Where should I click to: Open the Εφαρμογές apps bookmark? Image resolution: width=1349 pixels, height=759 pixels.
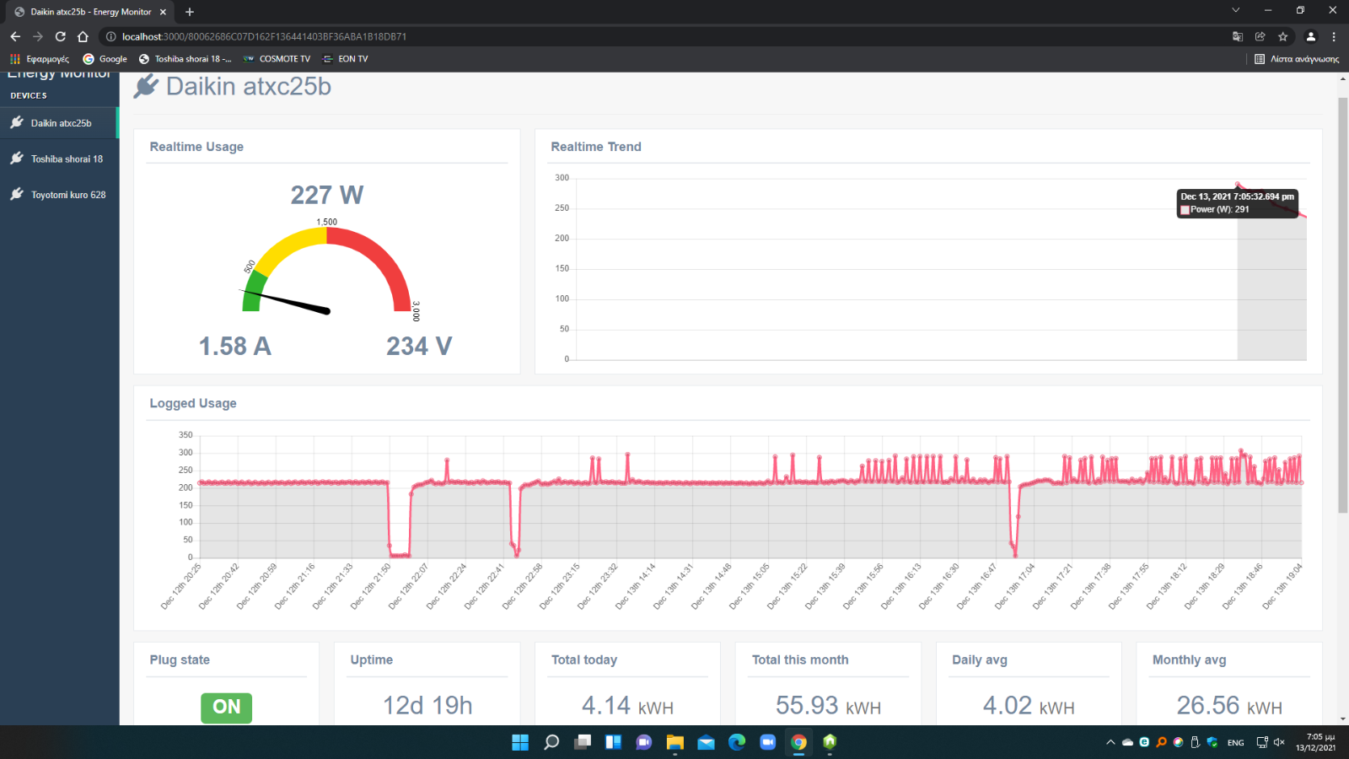(40, 59)
